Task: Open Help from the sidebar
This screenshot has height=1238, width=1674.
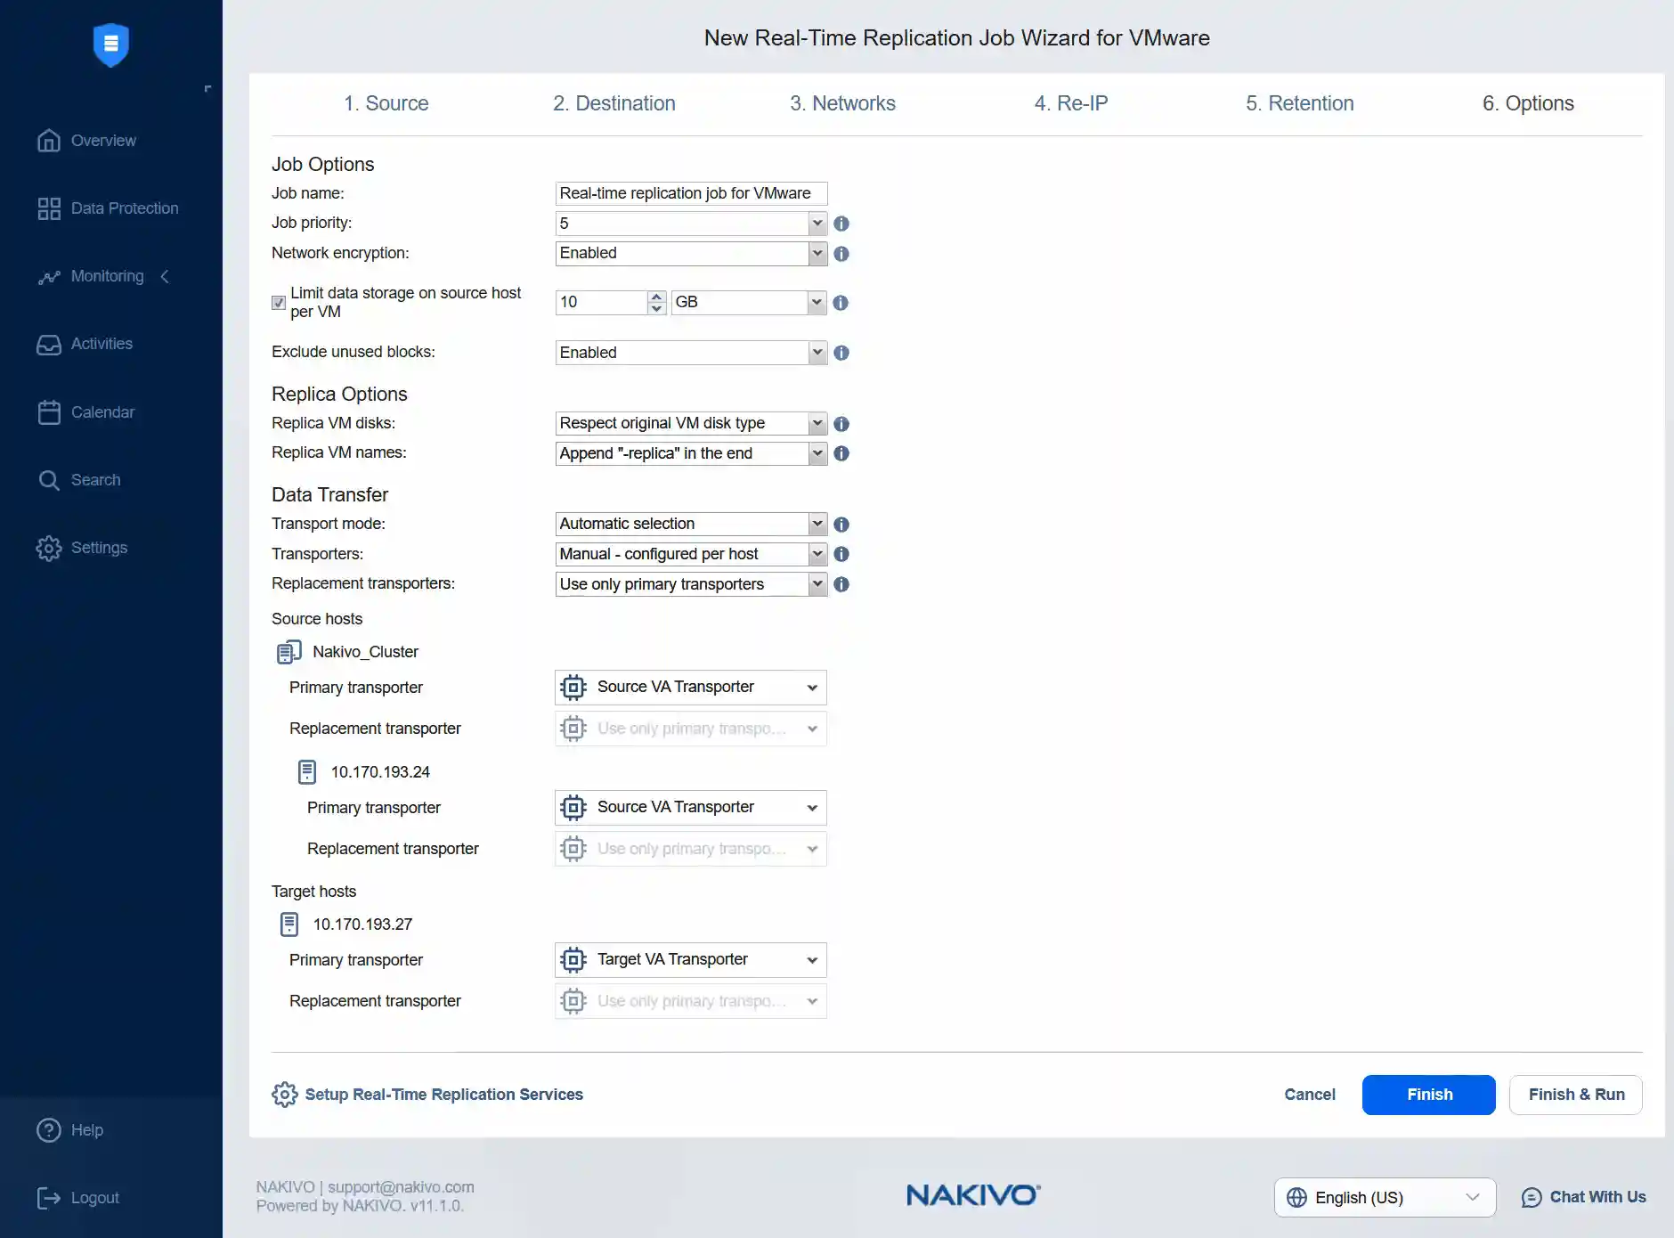Action: pos(88,1129)
